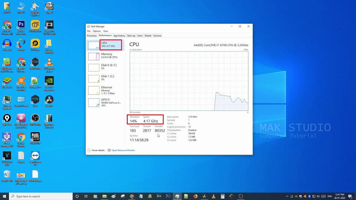
Task: Switch to Processes tab
Action: coord(92,36)
